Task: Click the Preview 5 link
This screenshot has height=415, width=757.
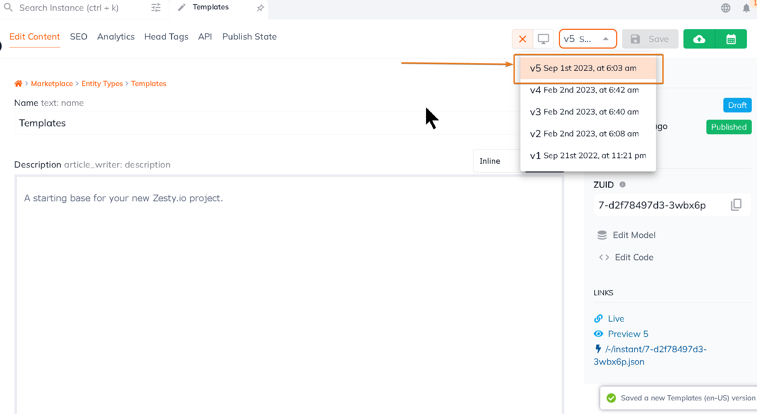Action: pos(628,334)
